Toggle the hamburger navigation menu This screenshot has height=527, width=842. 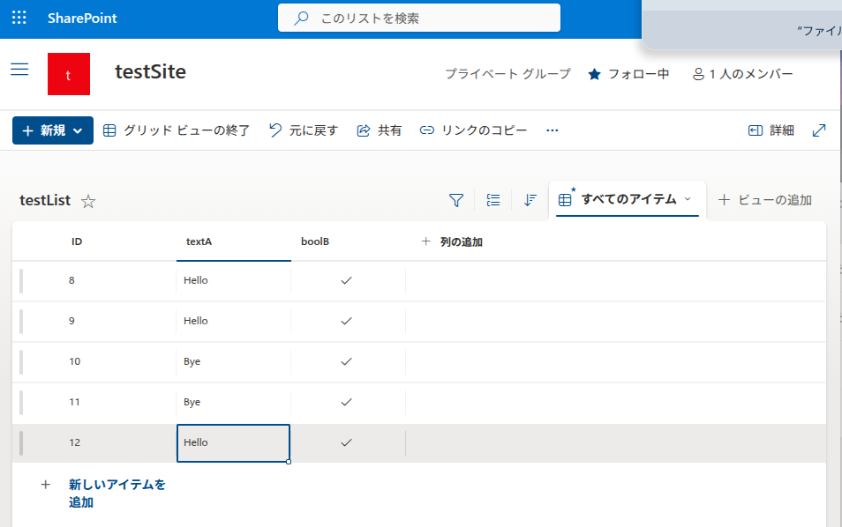(19, 70)
